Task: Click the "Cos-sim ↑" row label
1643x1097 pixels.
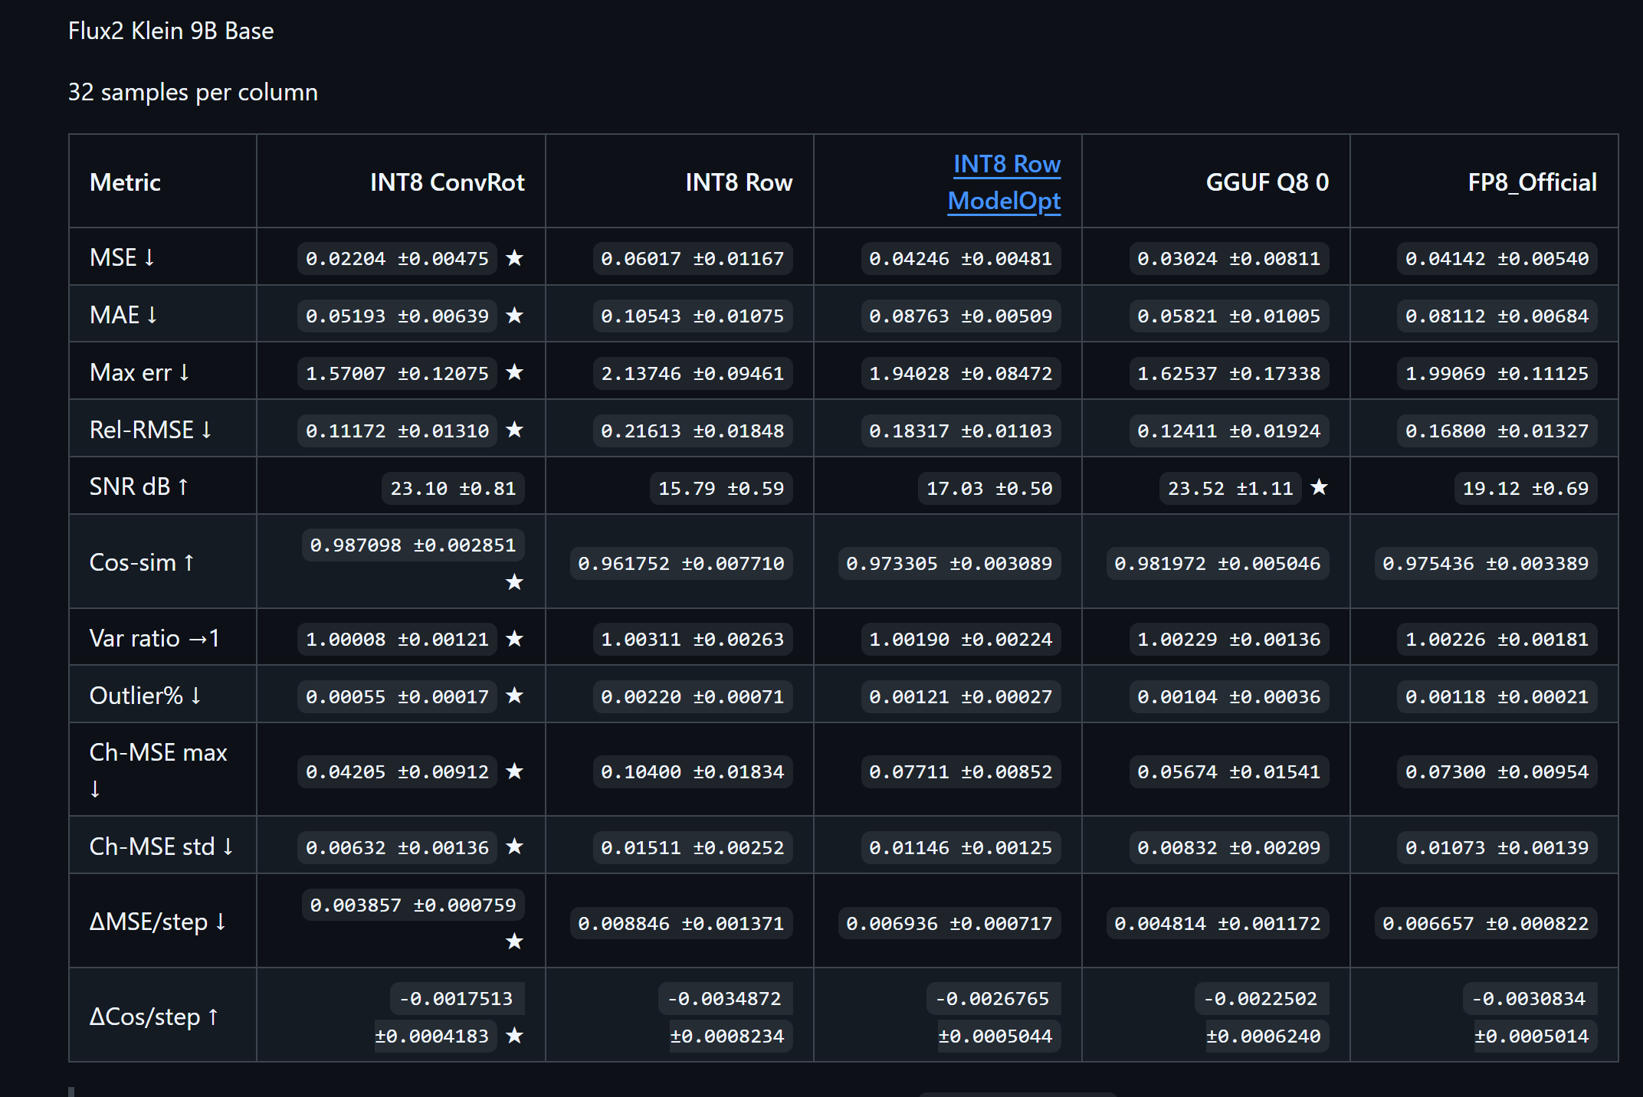Action: [142, 562]
